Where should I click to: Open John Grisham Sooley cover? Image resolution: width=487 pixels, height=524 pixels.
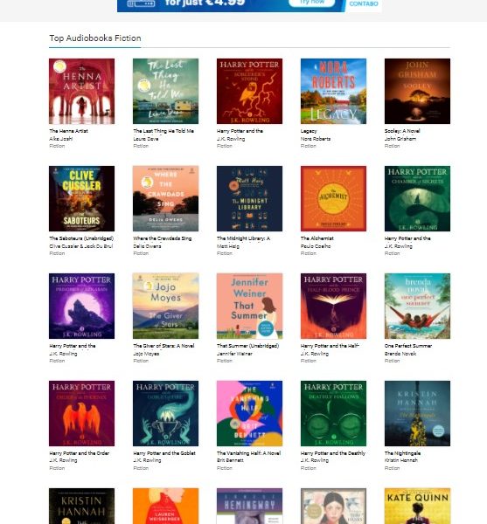click(x=417, y=91)
